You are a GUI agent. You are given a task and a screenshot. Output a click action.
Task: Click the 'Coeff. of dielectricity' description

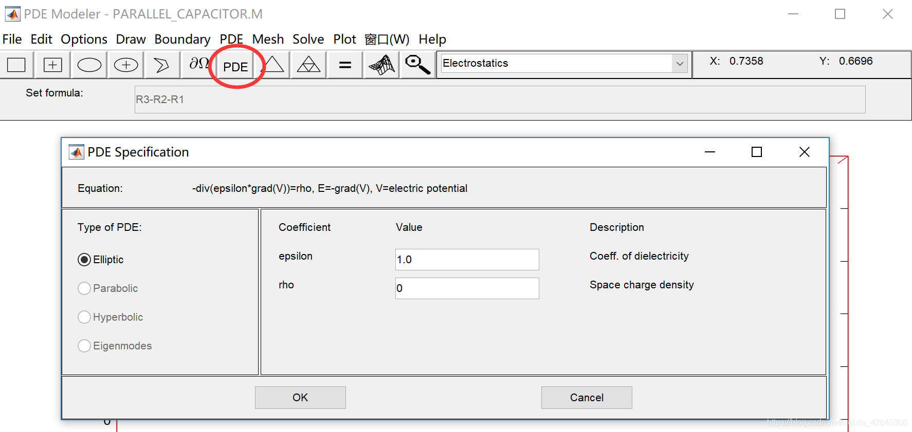pyautogui.click(x=639, y=256)
